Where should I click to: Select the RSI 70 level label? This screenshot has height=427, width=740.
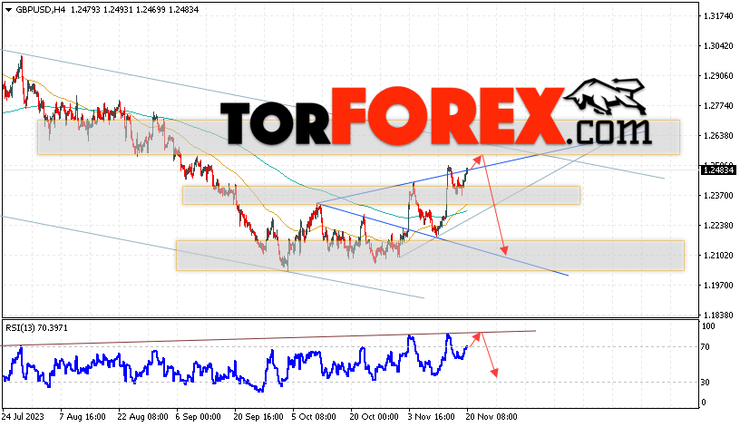point(705,347)
